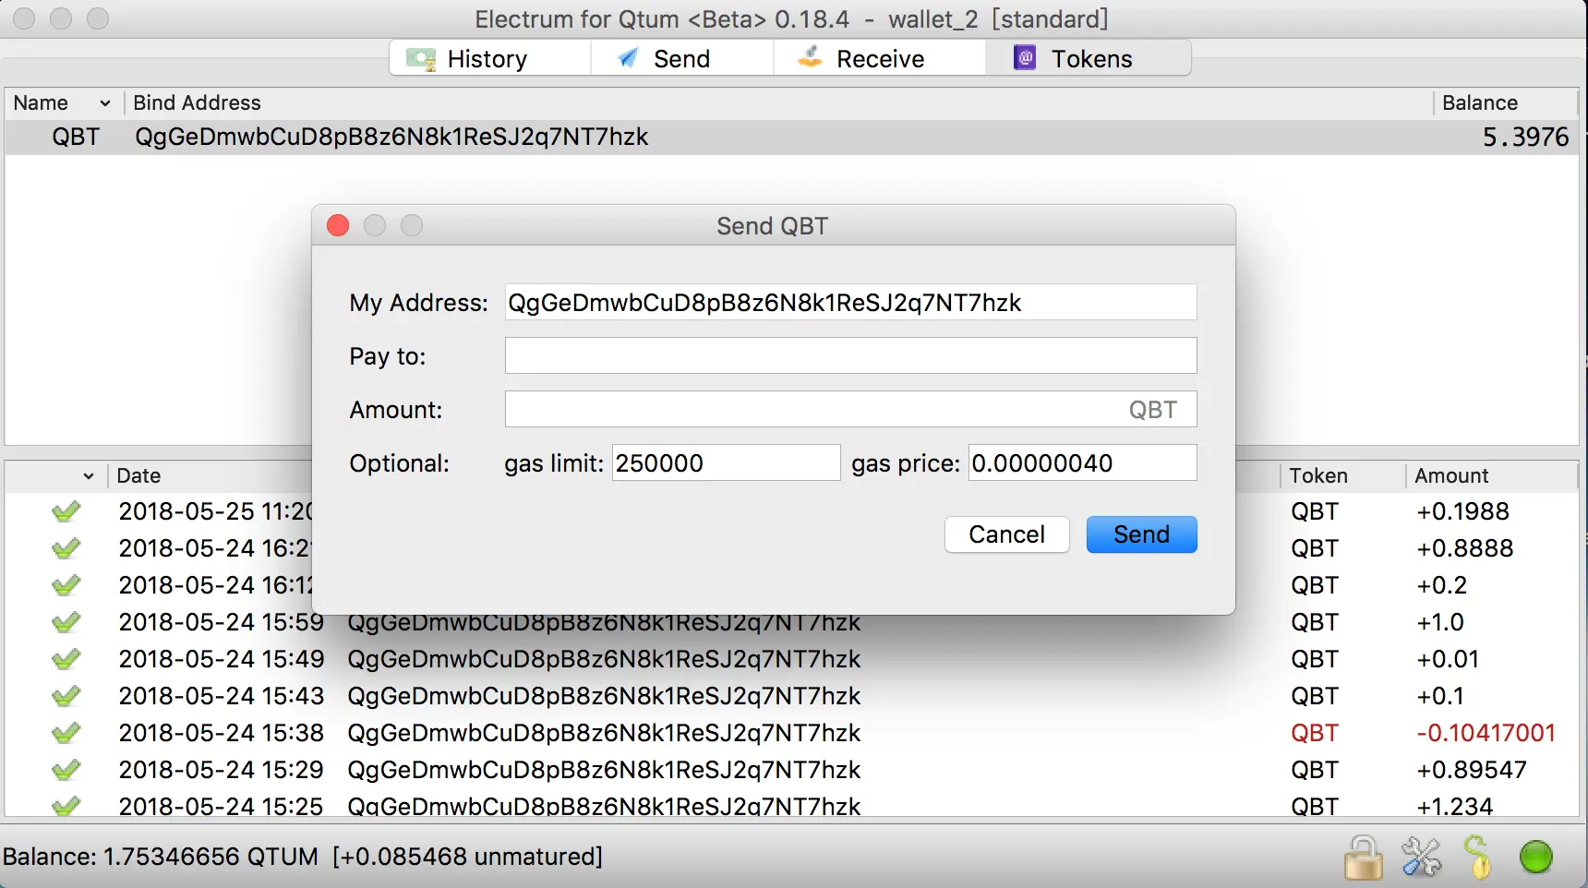Click the green network status indicator
Viewport: 1588px width, 888px height.
pyautogui.click(x=1536, y=858)
